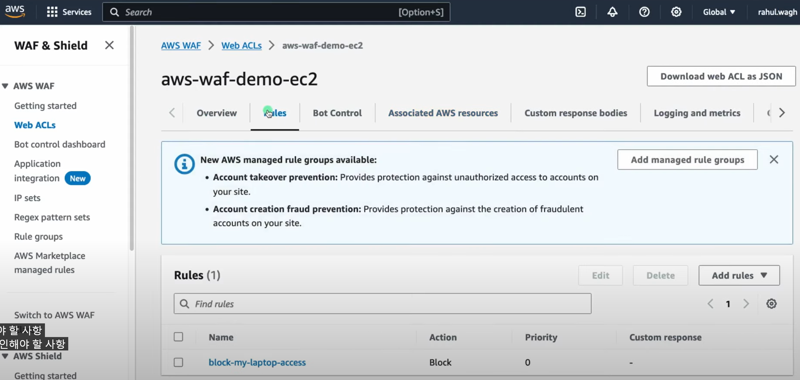Click the Find rules search field
Viewport: 800px width, 380px height.
click(382, 303)
